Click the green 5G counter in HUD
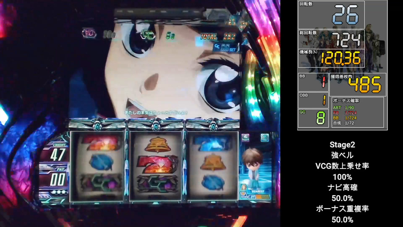This screenshot has height=227, width=403. (170, 36)
